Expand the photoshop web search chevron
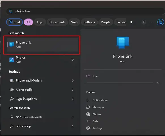 click(x=73, y=126)
